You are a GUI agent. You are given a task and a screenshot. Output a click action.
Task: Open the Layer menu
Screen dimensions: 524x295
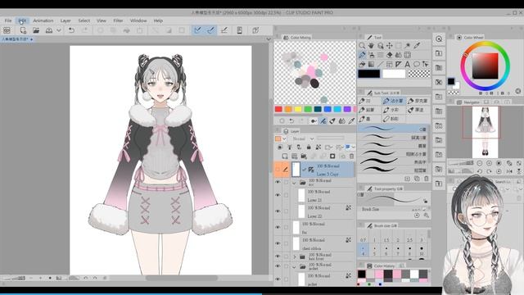(65, 20)
